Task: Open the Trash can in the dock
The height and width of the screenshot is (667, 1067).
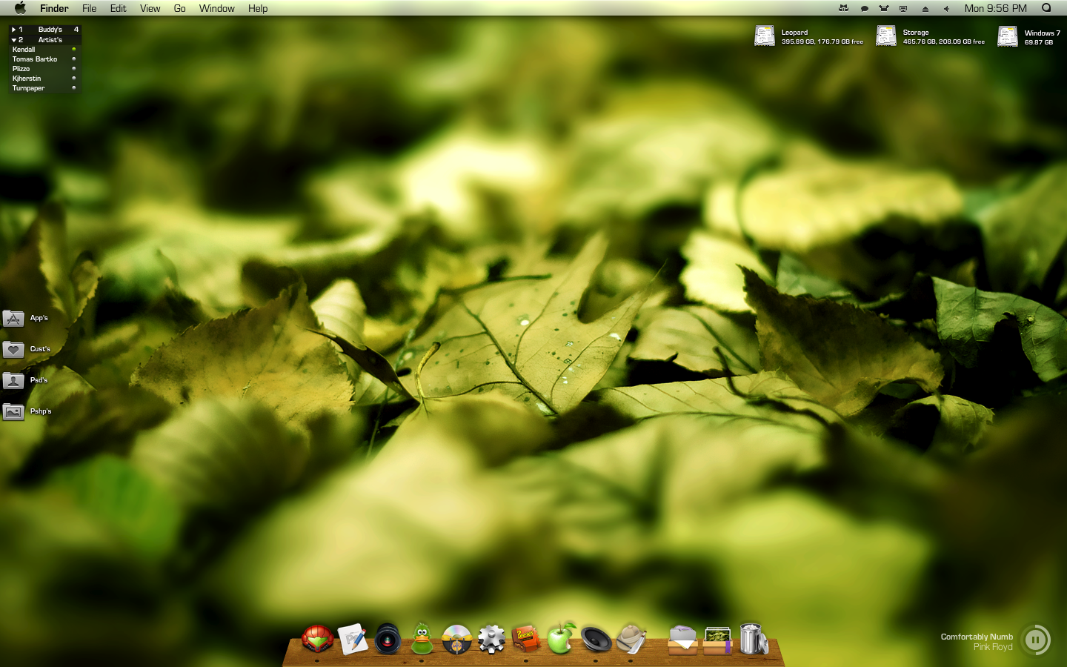Action: click(753, 638)
